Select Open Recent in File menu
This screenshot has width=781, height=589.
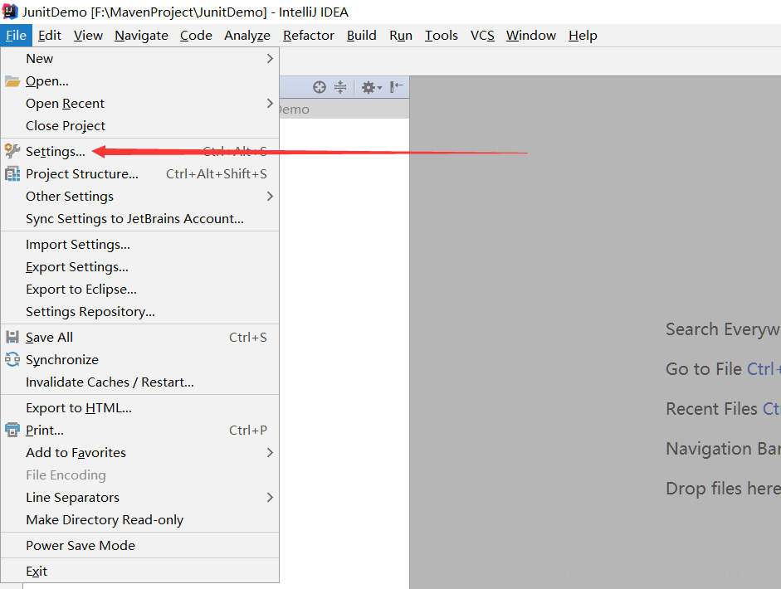coord(140,104)
